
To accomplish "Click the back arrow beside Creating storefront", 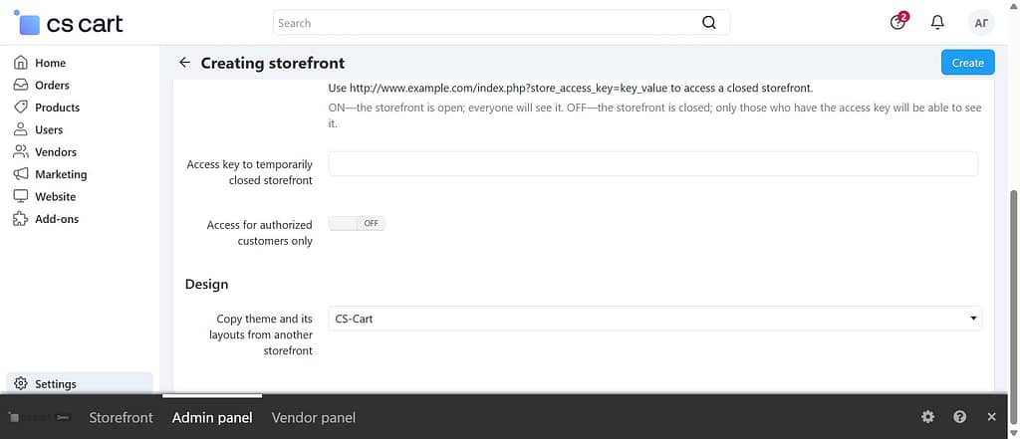I will coord(184,63).
